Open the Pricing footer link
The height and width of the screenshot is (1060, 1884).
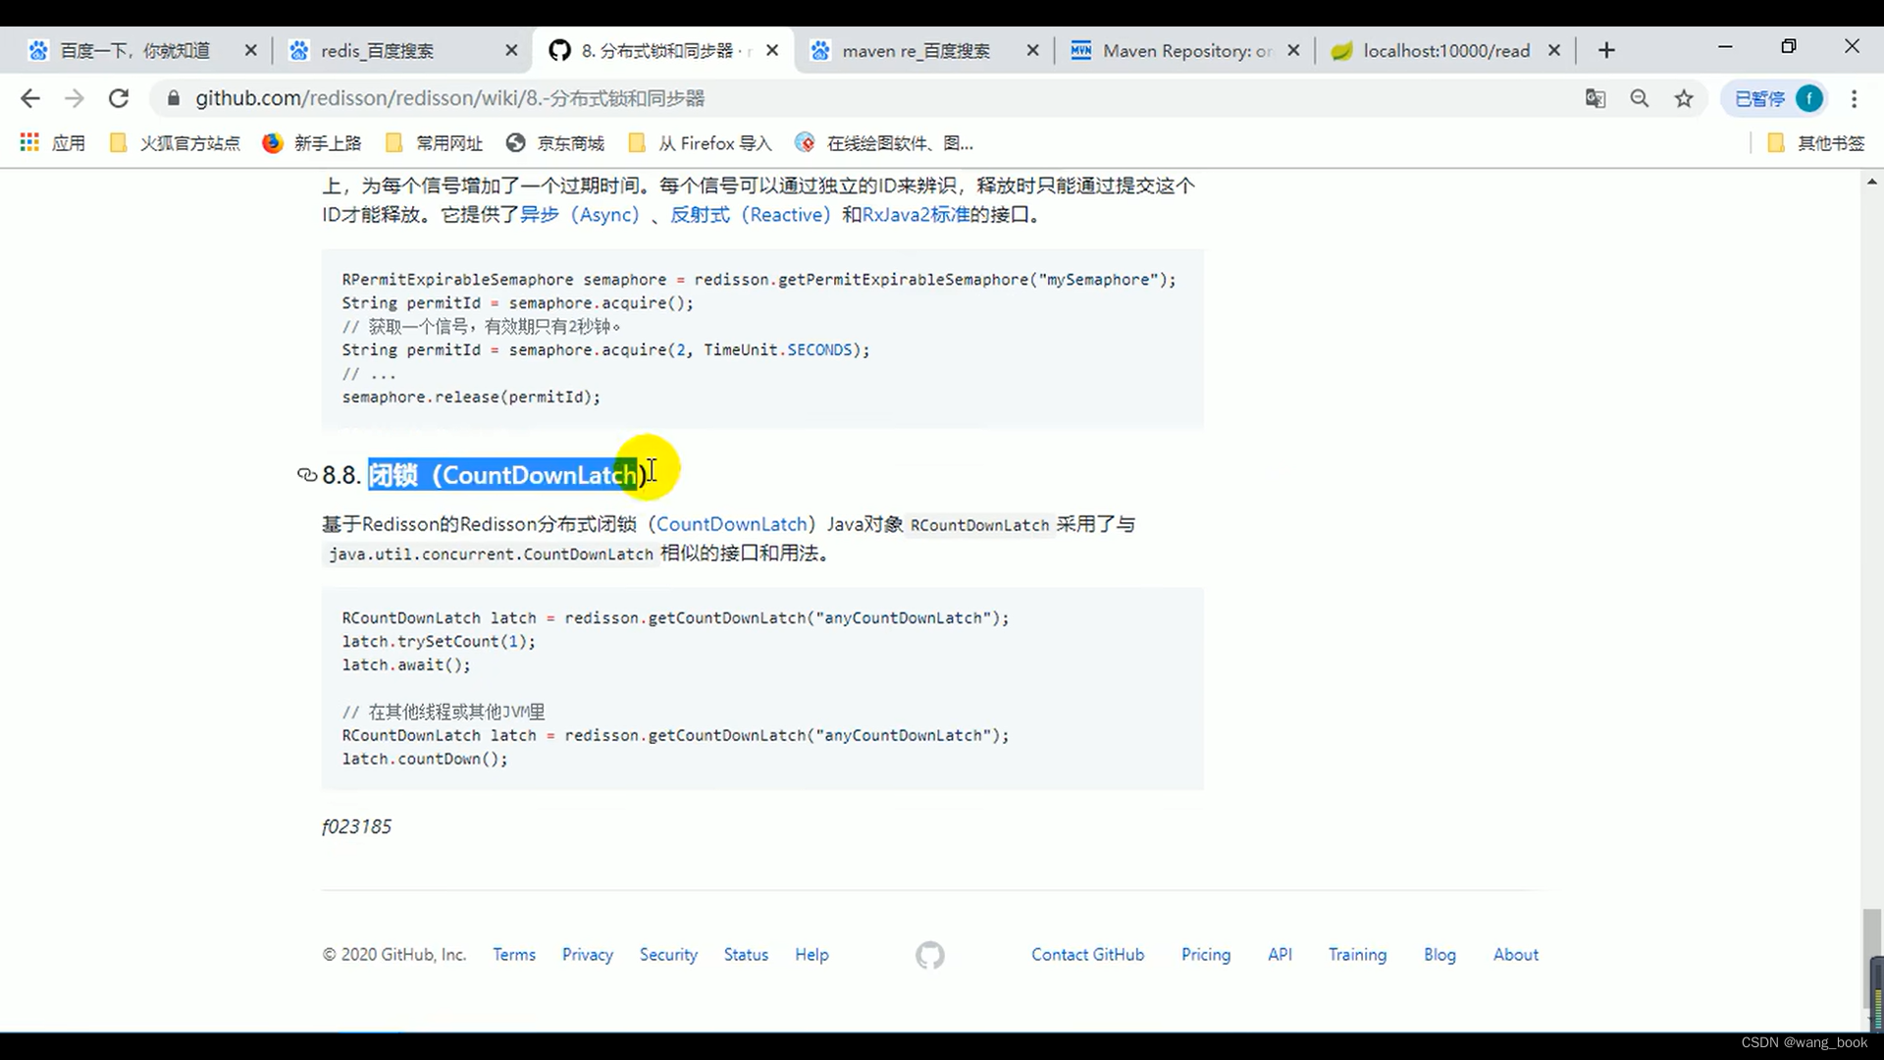tap(1206, 954)
